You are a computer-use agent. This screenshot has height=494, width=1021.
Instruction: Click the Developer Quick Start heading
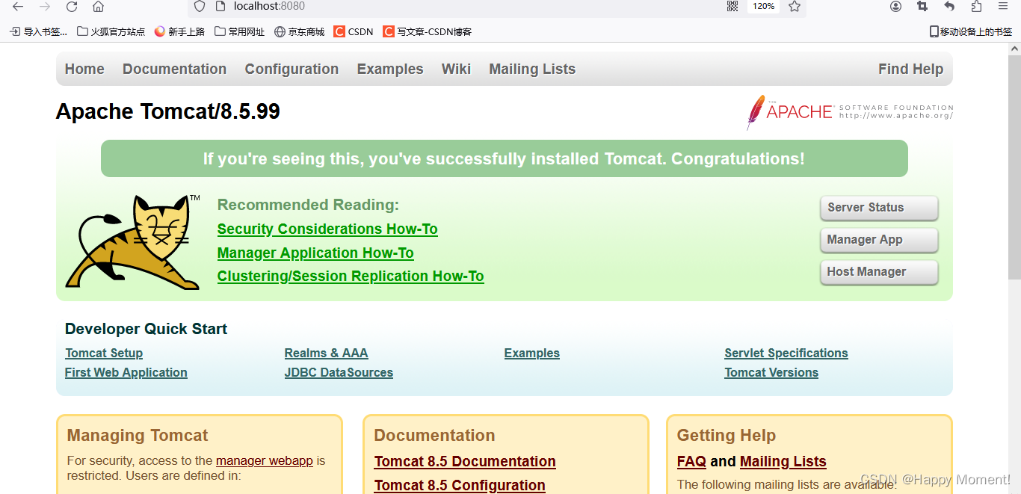146,329
